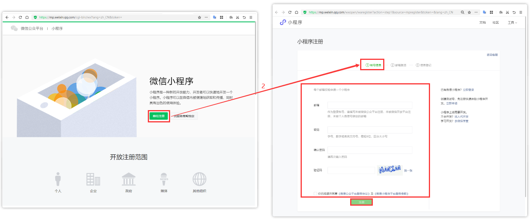Image resolution: width=531 pixels, height=221 pixels.
Task: Open the home page in the right browser
Action: 296,12
